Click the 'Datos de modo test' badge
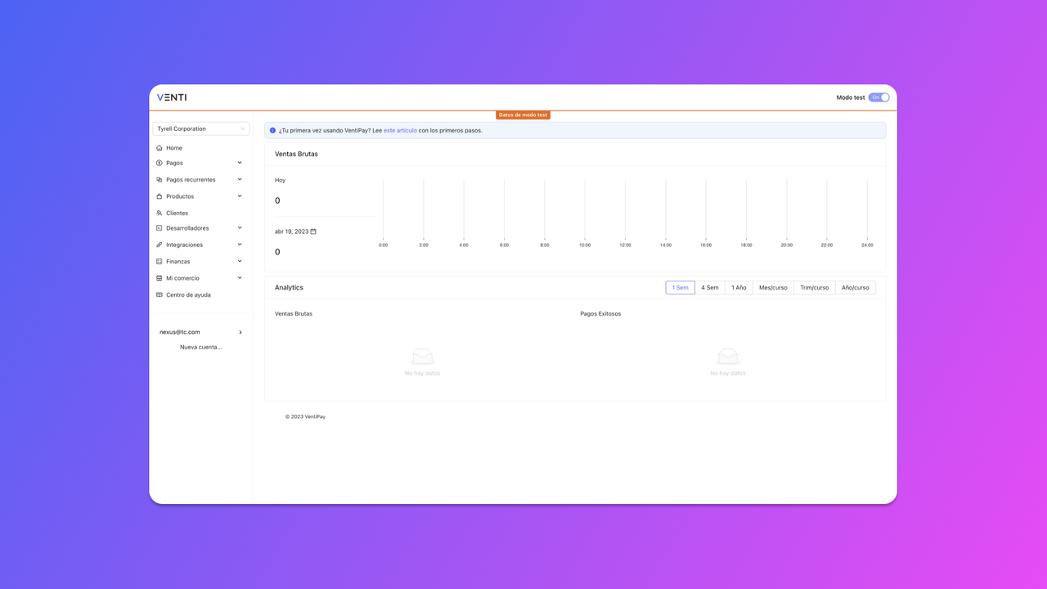This screenshot has width=1047, height=589. pos(523,115)
